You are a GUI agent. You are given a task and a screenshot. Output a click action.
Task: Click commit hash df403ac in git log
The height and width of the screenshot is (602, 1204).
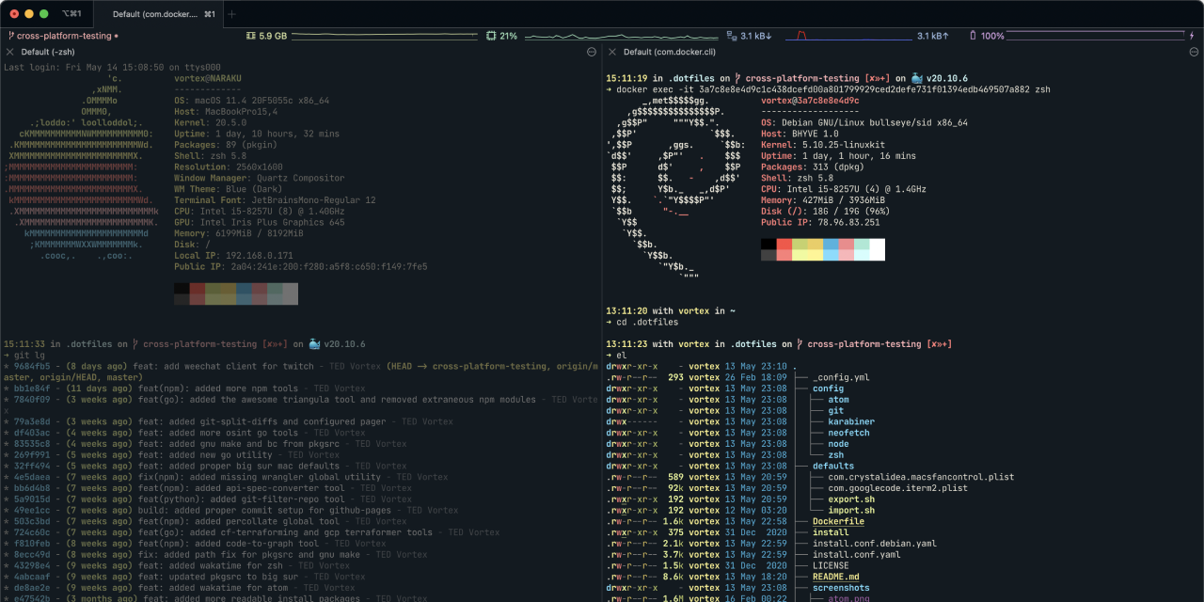point(33,433)
